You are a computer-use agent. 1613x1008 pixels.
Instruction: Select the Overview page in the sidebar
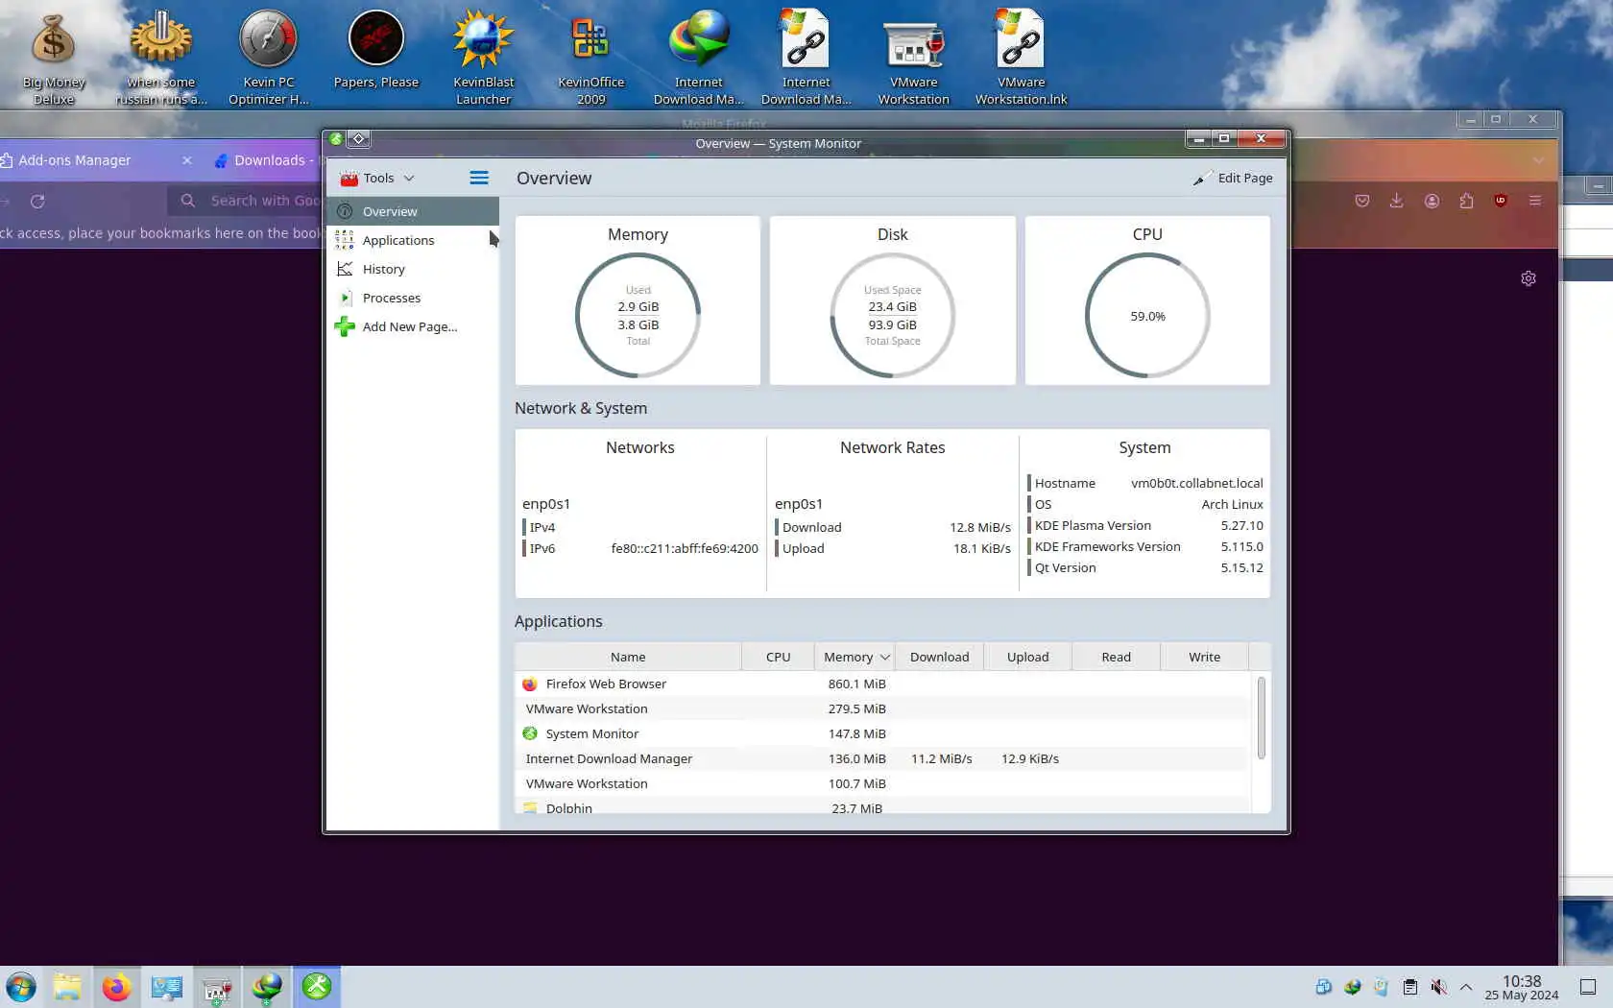[413, 211]
